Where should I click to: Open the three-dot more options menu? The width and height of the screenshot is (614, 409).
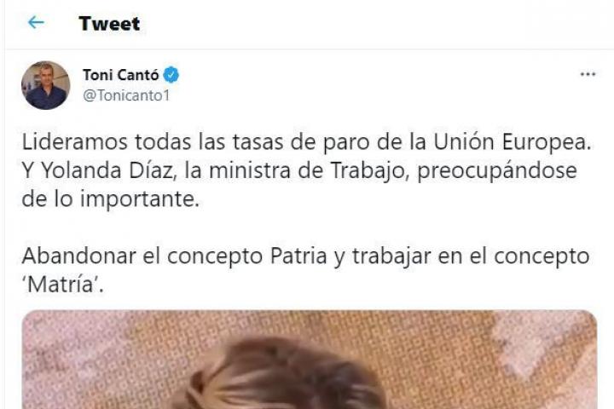(588, 74)
